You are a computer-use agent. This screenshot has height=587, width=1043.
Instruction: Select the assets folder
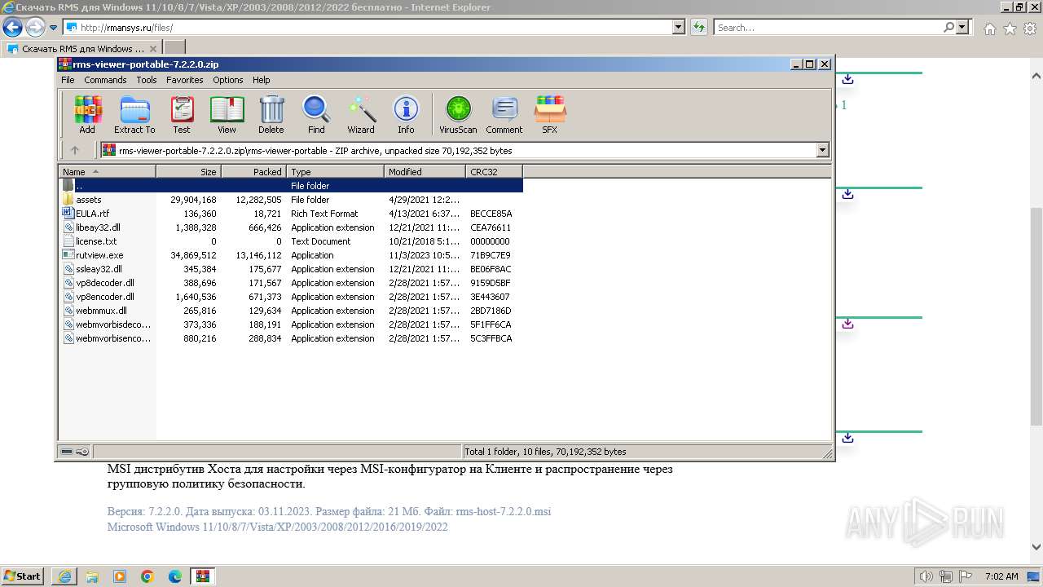291,200
